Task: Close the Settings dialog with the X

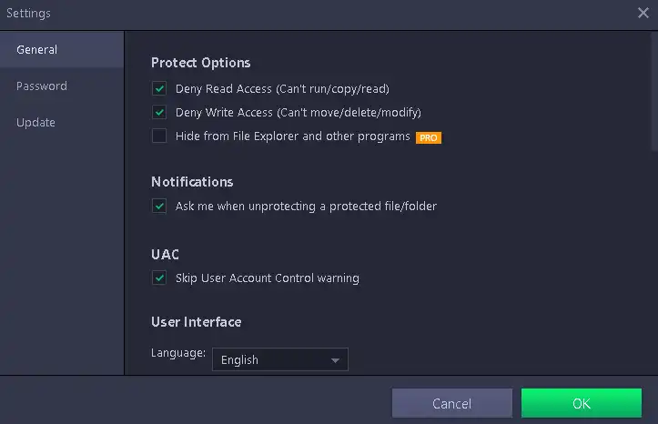Action: pos(643,13)
